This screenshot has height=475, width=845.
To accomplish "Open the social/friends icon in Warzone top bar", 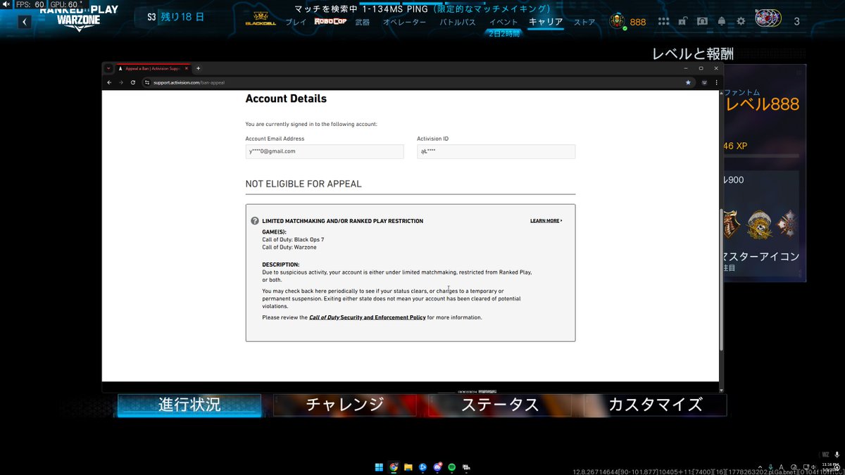I will tap(702, 22).
